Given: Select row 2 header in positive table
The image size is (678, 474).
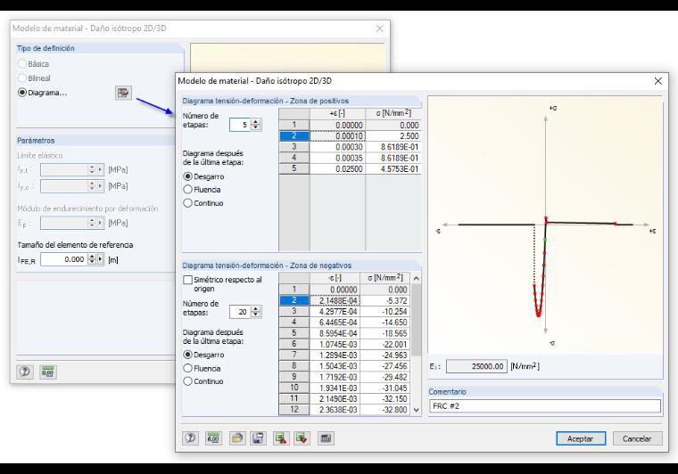Looking at the screenshot, I should pos(294,136).
